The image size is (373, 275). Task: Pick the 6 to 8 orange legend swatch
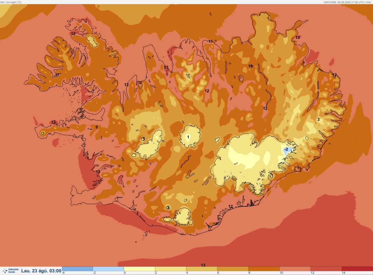233,269
